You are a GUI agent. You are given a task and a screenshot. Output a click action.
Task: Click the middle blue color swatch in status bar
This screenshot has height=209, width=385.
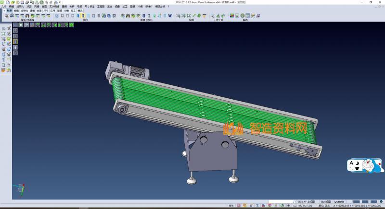[365, 202]
